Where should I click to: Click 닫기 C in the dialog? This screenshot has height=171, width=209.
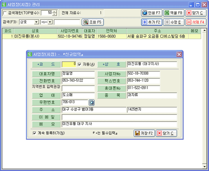pyautogui.click(x=166, y=133)
